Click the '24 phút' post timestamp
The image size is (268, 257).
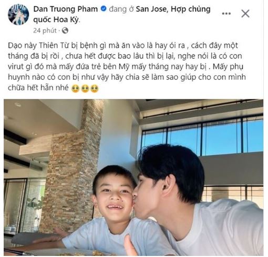coord(45,30)
